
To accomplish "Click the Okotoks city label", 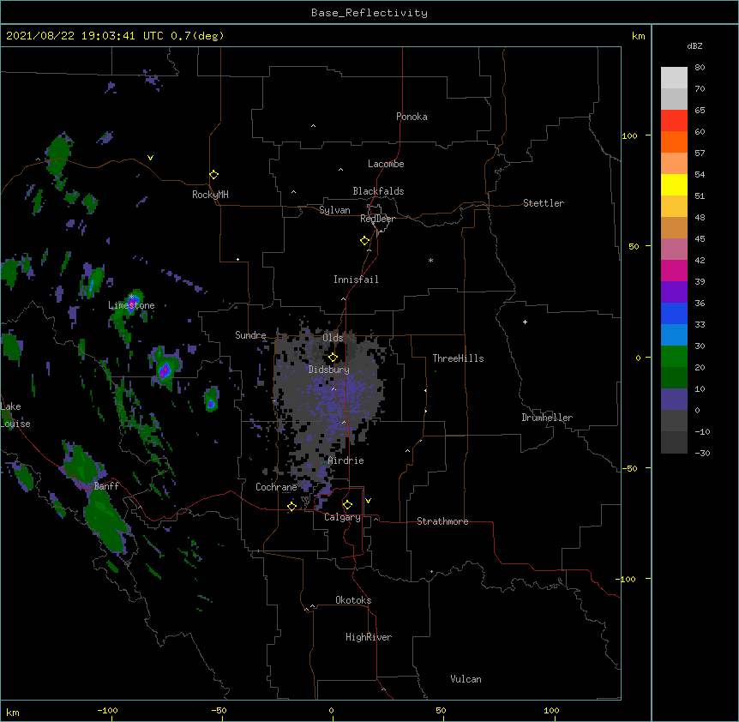I will 353,600.
